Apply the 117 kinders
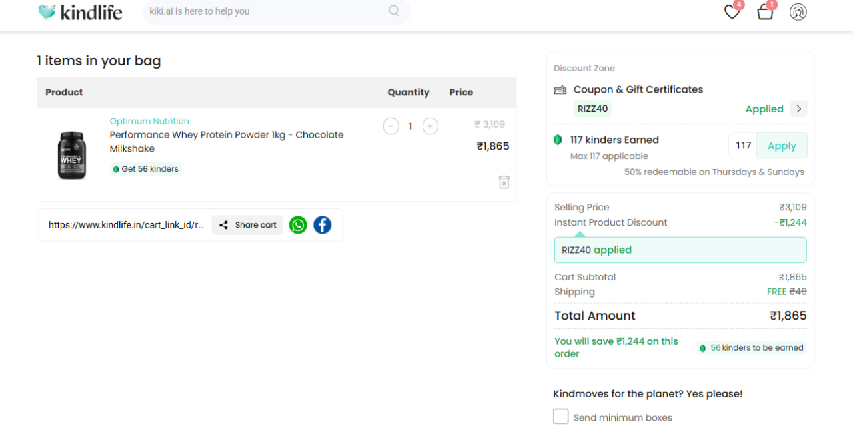 [782, 146]
